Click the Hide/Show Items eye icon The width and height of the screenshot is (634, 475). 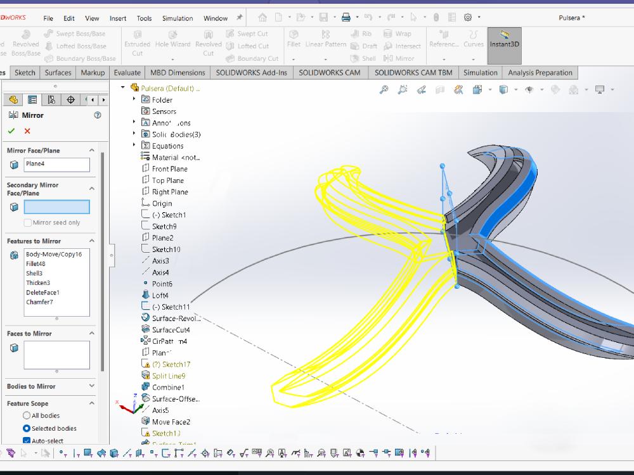coord(529,90)
